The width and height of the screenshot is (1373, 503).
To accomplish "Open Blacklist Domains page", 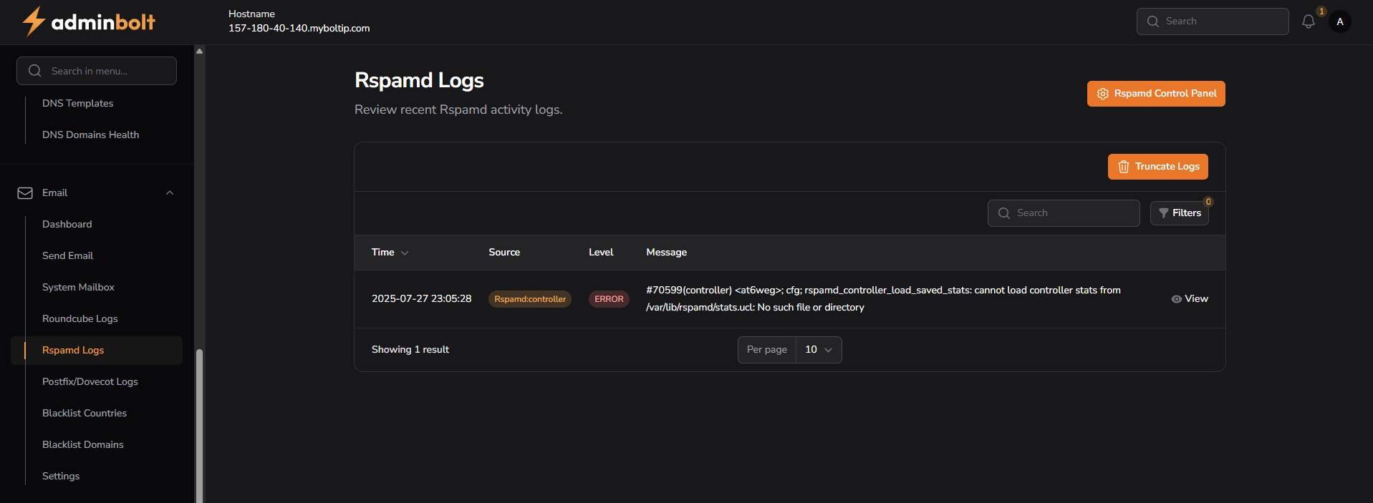I will [x=82, y=444].
